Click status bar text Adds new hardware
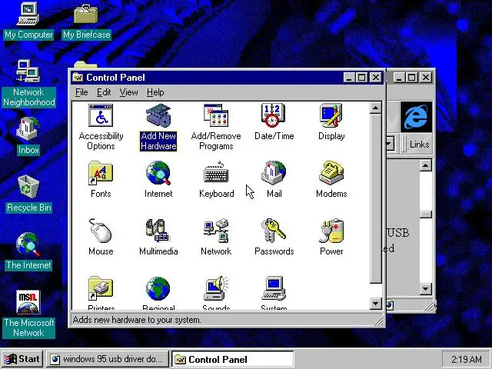Viewport: 492px width, 369px height. (x=137, y=320)
